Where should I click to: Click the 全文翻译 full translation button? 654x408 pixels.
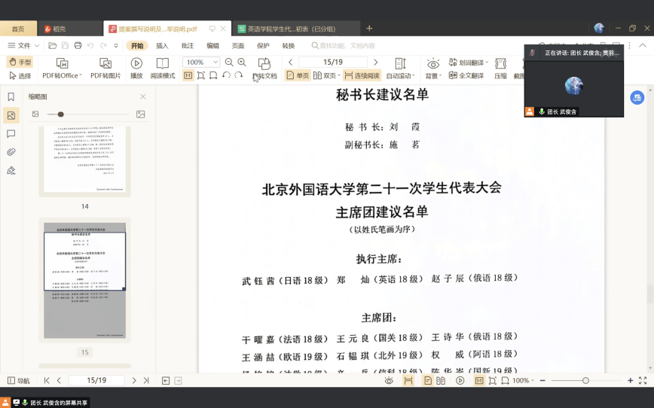466,76
